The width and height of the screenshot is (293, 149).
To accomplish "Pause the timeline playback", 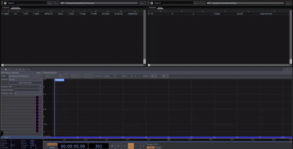I will (x=118, y=146).
